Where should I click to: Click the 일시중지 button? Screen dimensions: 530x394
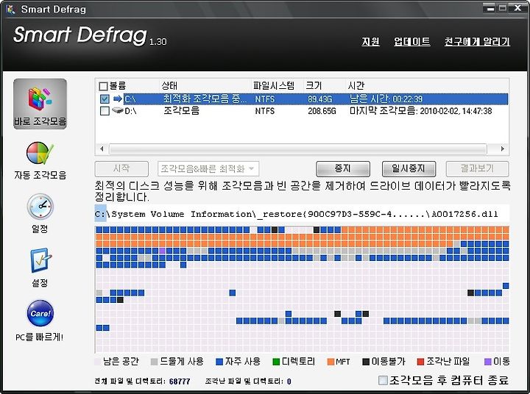tap(409, 169)
